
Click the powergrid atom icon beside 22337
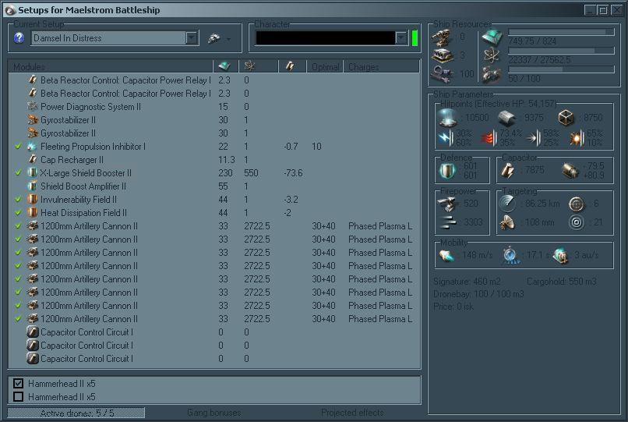(492, 55)
